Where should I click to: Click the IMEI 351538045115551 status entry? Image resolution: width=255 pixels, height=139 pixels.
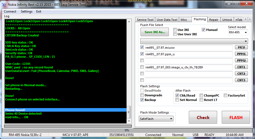(121, 135)
